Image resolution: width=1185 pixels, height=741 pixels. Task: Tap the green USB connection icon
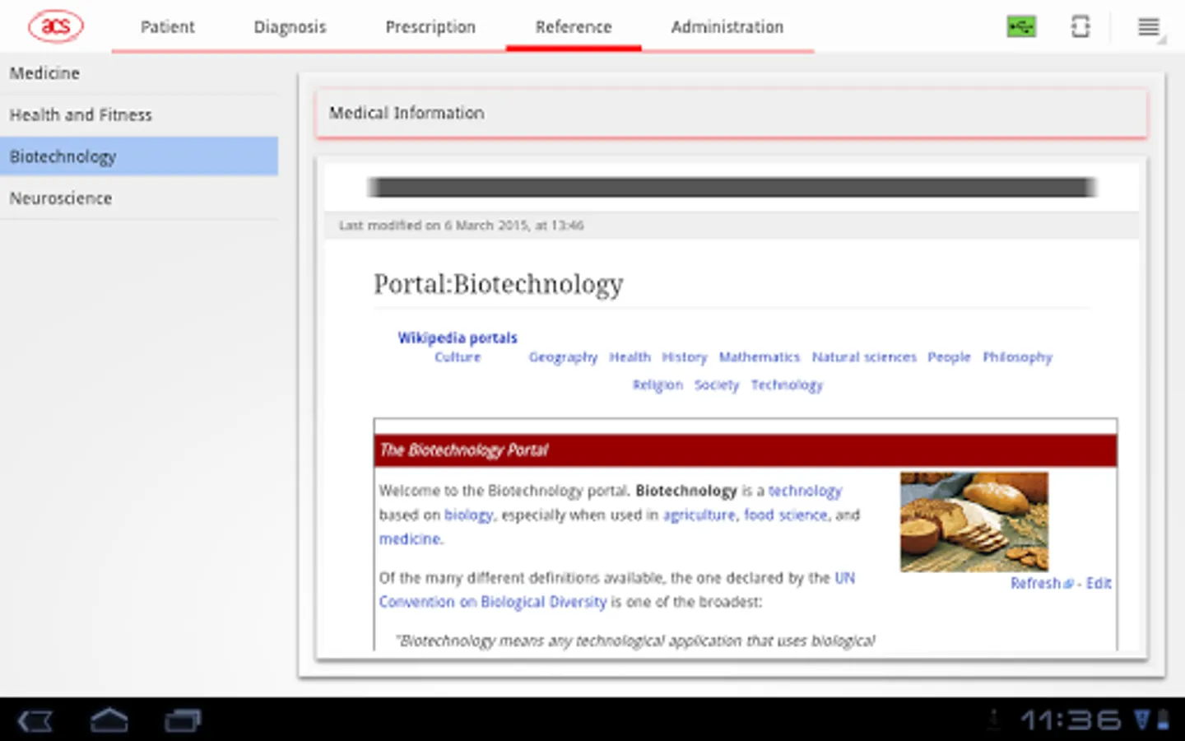pos(1021,27)
